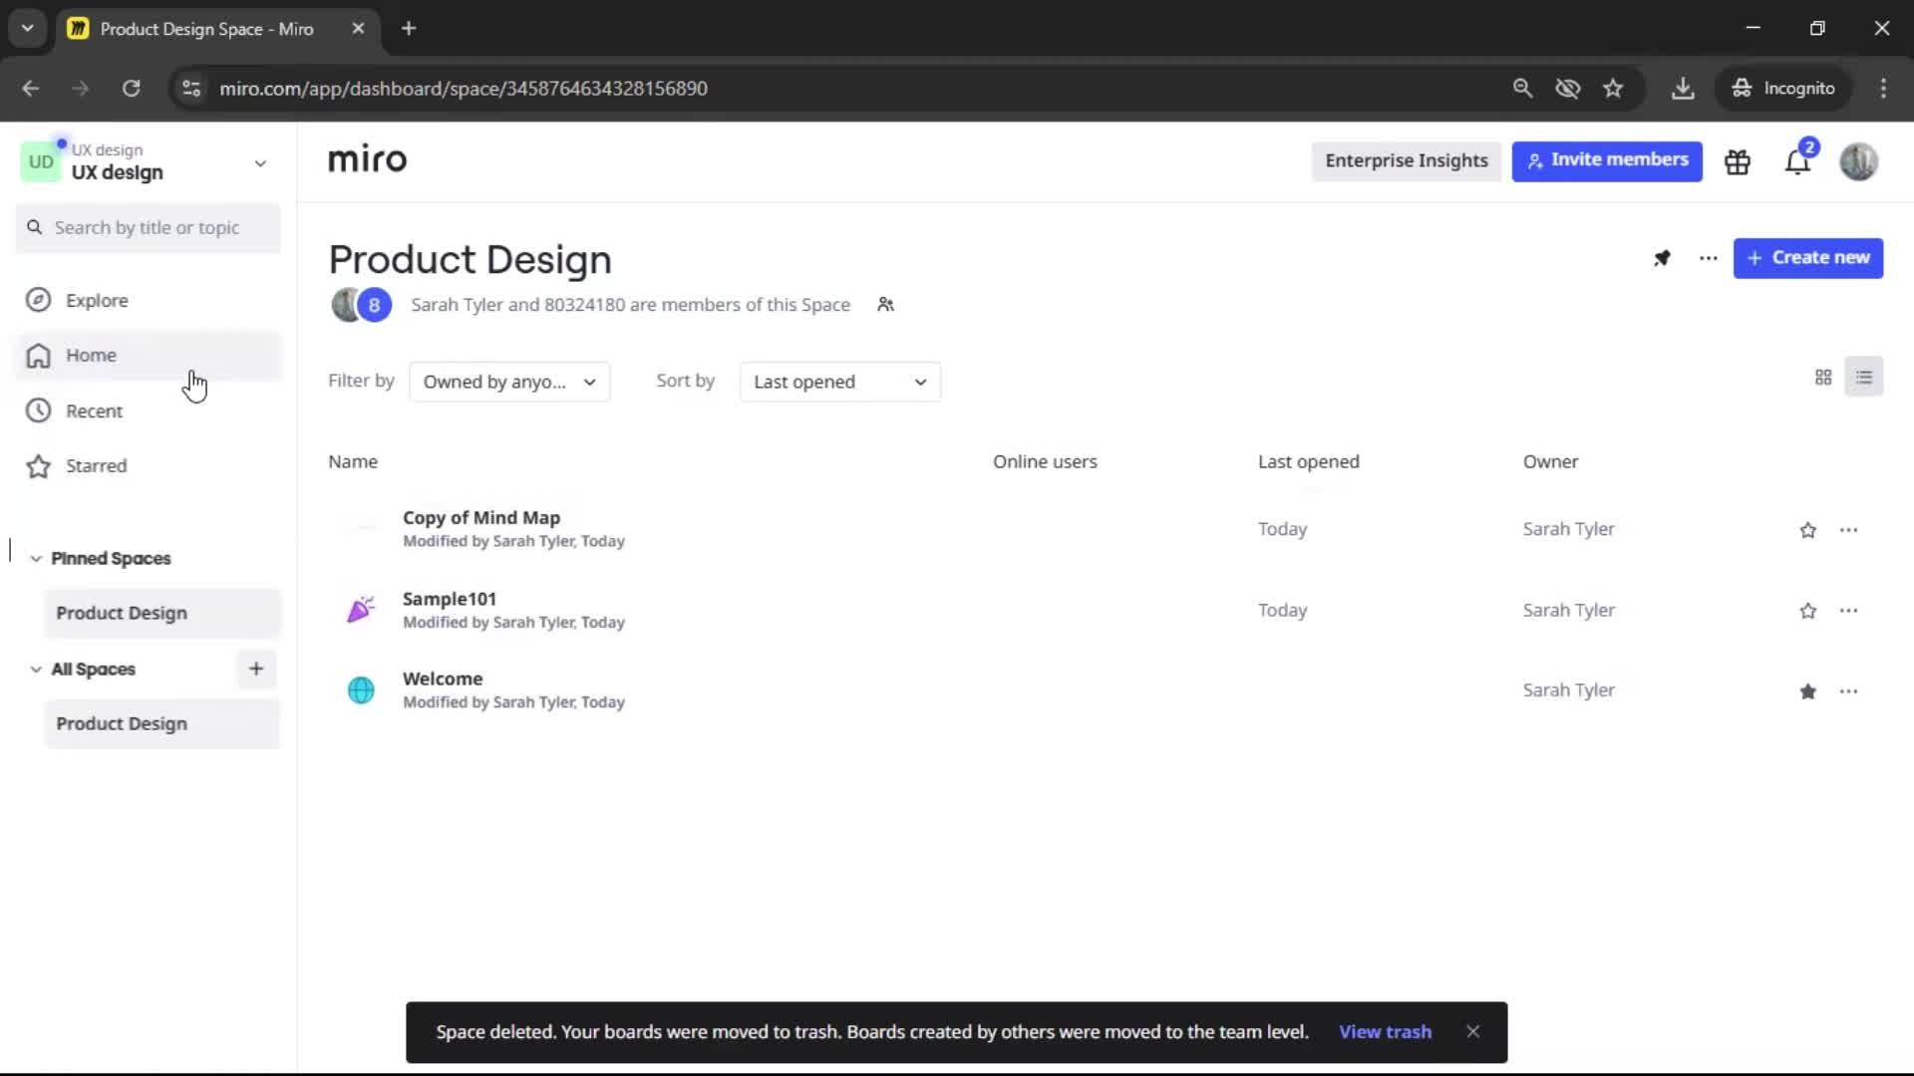Click Enterprise Insights button
1914x1076 pixels.
click(1406, 160)
